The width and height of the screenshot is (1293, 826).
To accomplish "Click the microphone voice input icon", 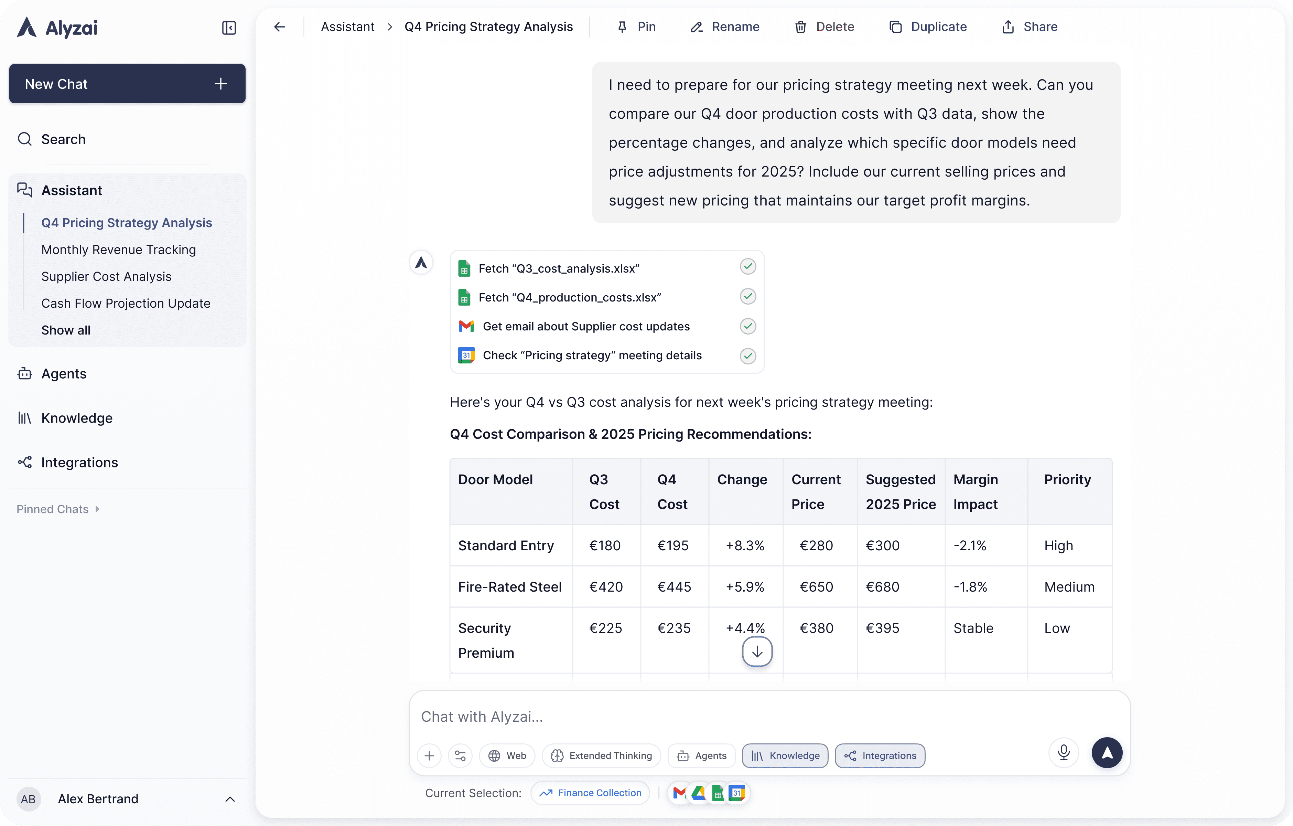I will [1063, 752].
